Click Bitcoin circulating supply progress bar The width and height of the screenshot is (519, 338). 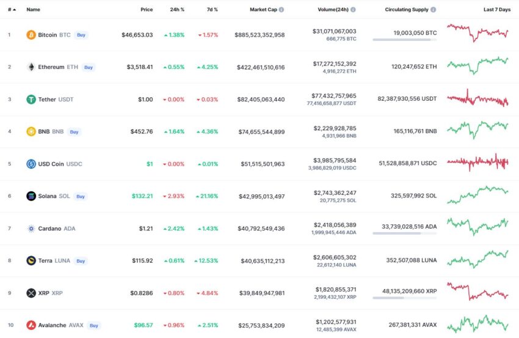[x=404, y=40]
